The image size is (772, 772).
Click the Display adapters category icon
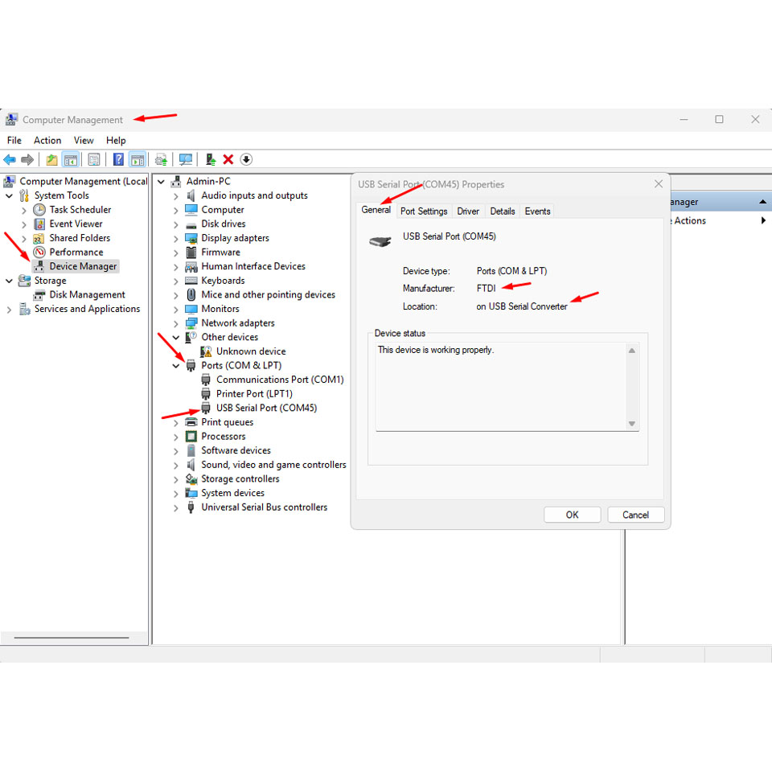(x=191, y=238)
